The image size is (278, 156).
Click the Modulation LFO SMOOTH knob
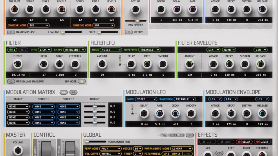pyautogui.click(x=191, y=114)
